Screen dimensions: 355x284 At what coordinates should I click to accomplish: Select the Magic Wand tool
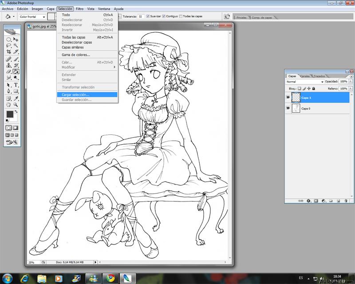click(x=16, y=46)
